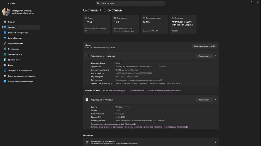
Task: Open the Центр обновления Windows update icon
Action: click(x=5, y=81)
